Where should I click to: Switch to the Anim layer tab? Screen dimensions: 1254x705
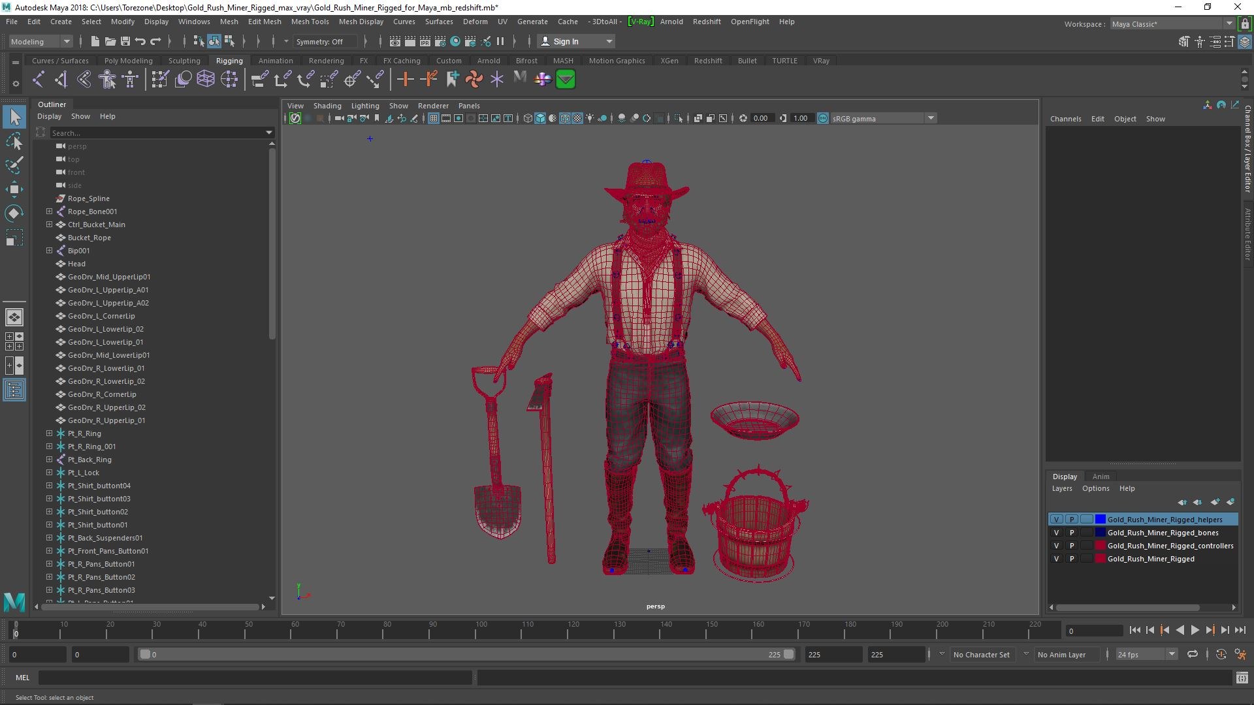[1101, 477]
